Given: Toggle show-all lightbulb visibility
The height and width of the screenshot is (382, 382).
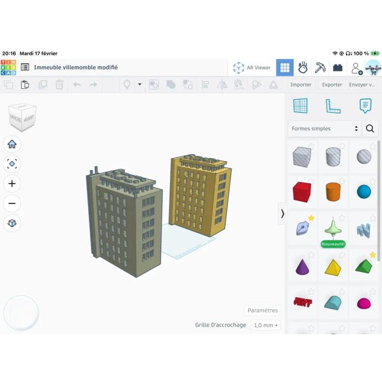Looking at the screenshot, I should (x=127, y=85).
